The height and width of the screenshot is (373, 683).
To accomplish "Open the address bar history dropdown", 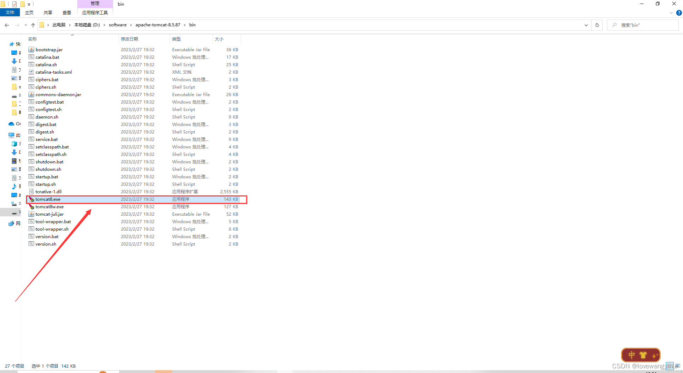I will [586, 25].
